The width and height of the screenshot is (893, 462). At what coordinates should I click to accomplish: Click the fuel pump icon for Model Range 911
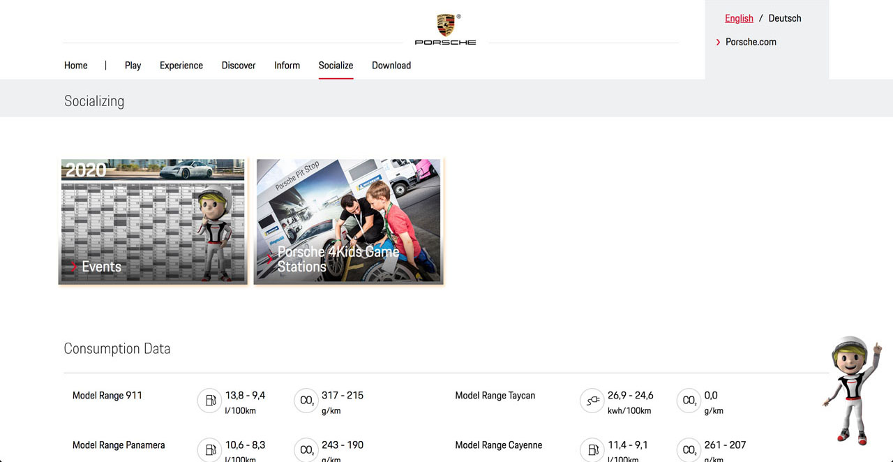[x=209, y=401]
